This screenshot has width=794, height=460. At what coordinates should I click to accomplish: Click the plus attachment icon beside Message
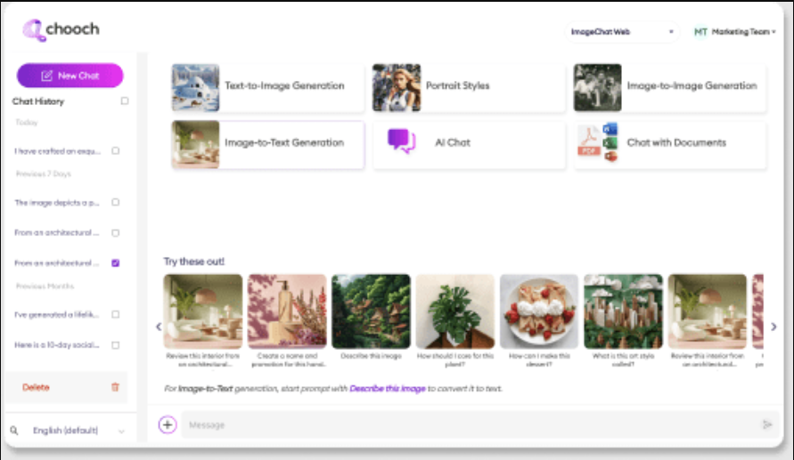(x=168, y=424)
